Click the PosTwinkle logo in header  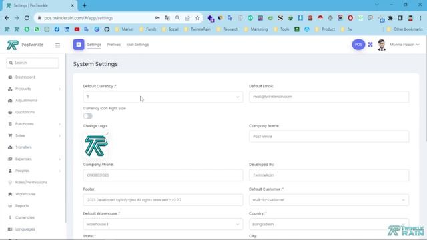[13, 45]
